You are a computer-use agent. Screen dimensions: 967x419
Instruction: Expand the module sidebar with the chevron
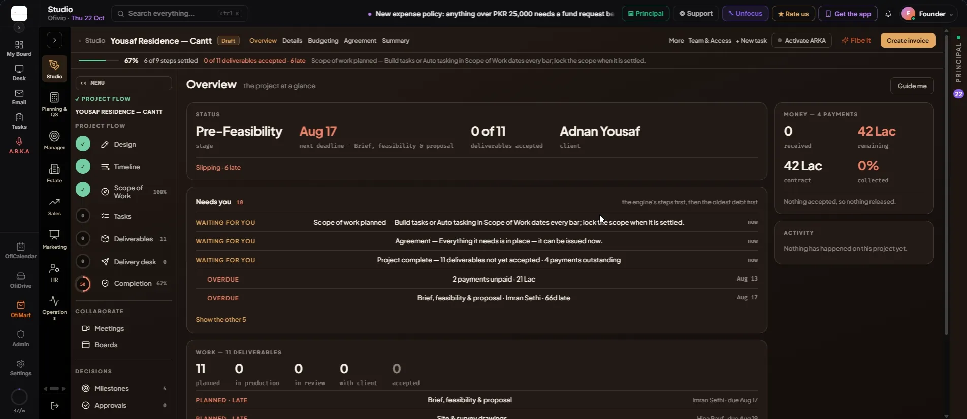(54, 40)
